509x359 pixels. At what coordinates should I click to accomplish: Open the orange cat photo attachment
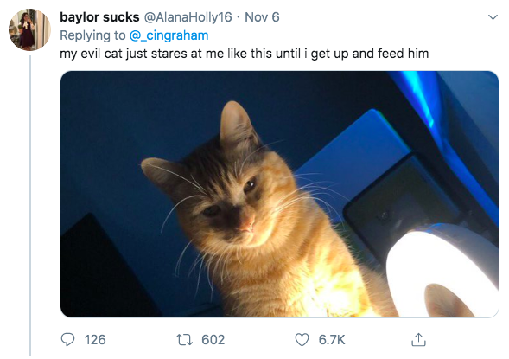[279, 194]
